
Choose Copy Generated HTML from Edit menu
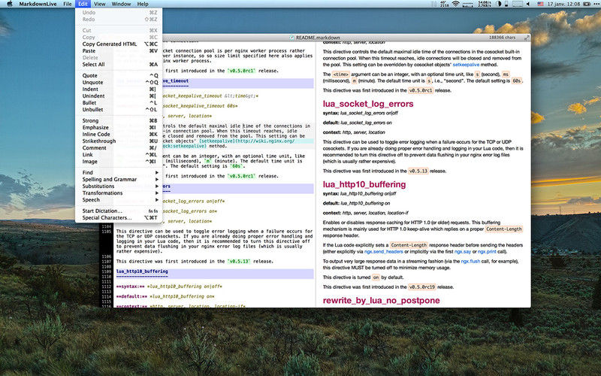[x=110, y=44]
